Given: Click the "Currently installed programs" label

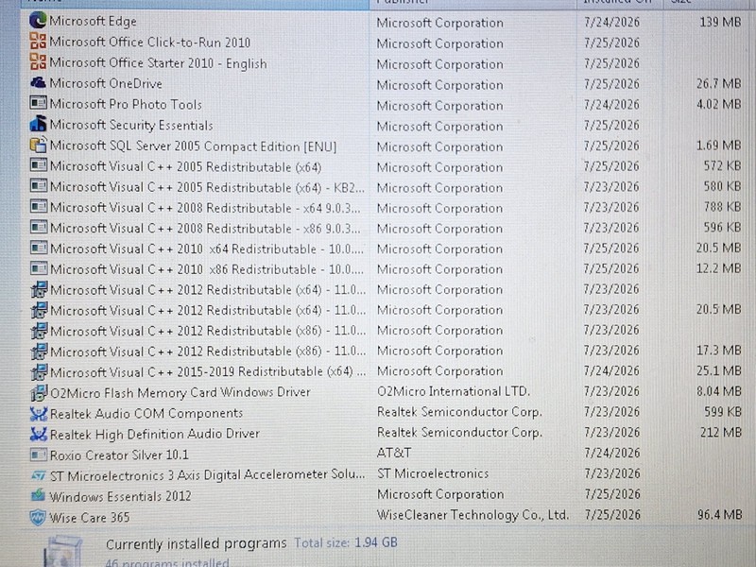Looking at the screenshot, I should 197,544.
